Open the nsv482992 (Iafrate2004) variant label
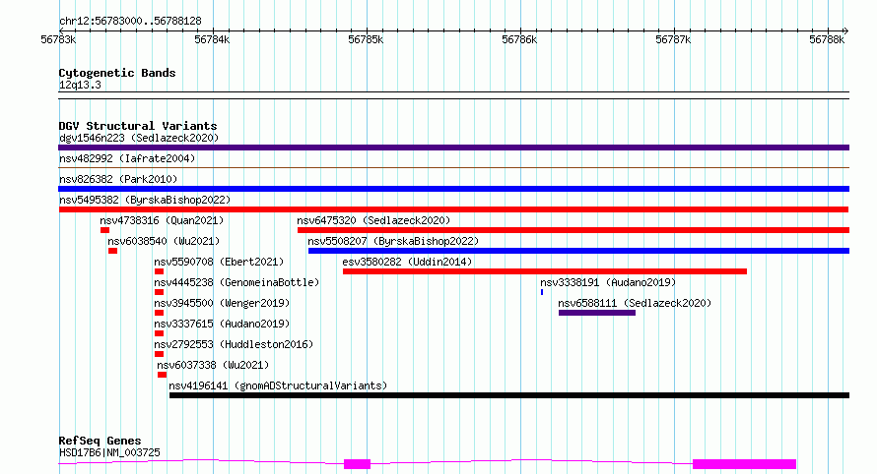 click(x=127, y=158)
